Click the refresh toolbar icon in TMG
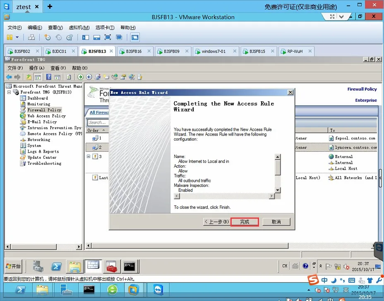Image resolution: width=384 pixels, height=301 pixels. [69, 77]
